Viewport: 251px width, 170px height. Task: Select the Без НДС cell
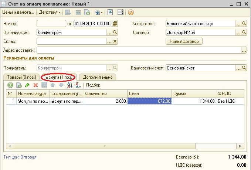(x=230, y=101)
